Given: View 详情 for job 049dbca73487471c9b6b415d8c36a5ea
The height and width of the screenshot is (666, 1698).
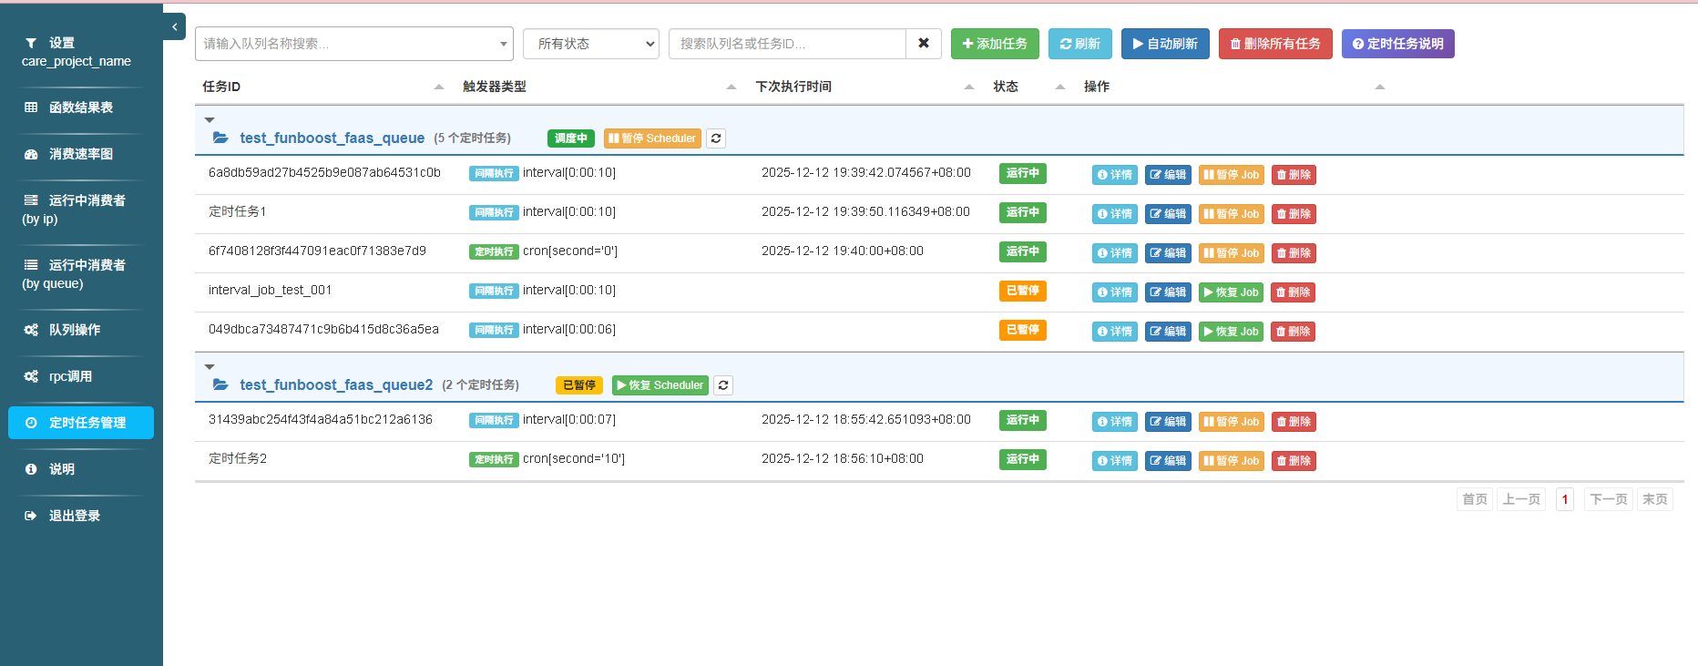Looking at the screenshot, I should (1115, 332).
